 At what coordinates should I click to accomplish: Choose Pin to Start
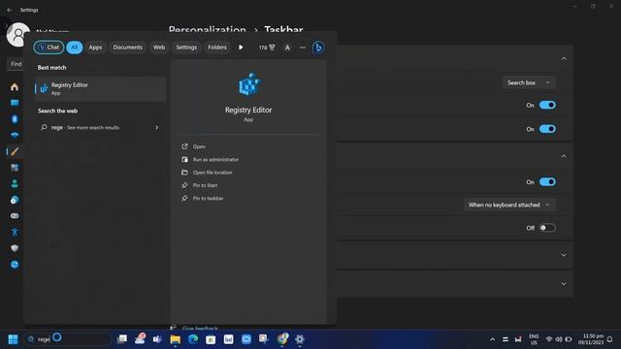tap(205, 185)
